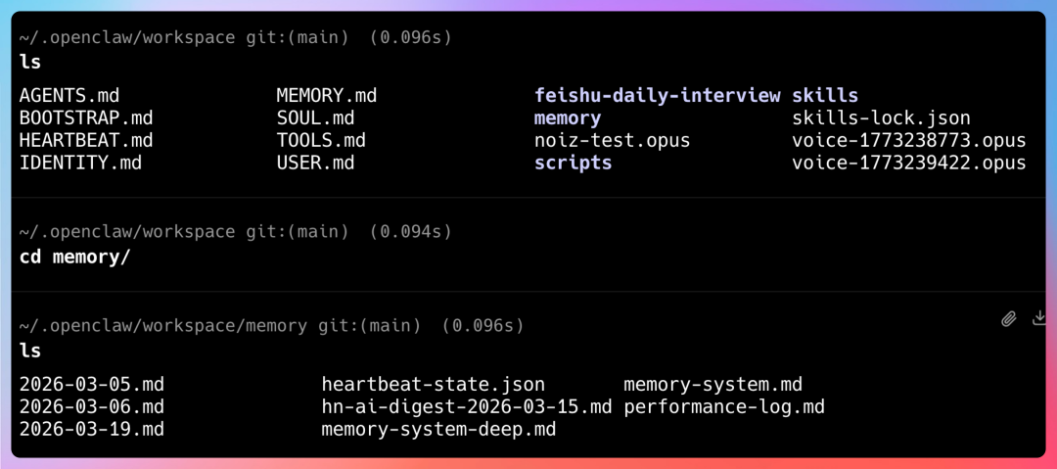Click the feishu-daily-interview directory name
Image resolution: width=1057 pixels, height=469 pixels.
pyautogui.click(x=657, y=96)
